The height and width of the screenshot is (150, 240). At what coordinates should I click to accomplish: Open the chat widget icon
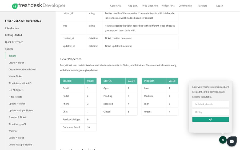tap(231, 141)
